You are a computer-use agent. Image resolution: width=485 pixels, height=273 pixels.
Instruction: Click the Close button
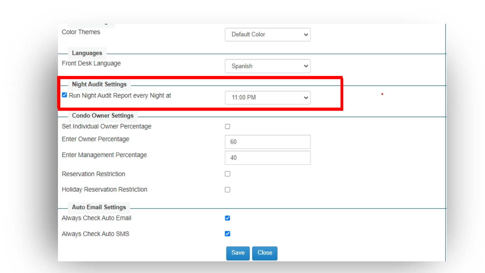[264, 253]
